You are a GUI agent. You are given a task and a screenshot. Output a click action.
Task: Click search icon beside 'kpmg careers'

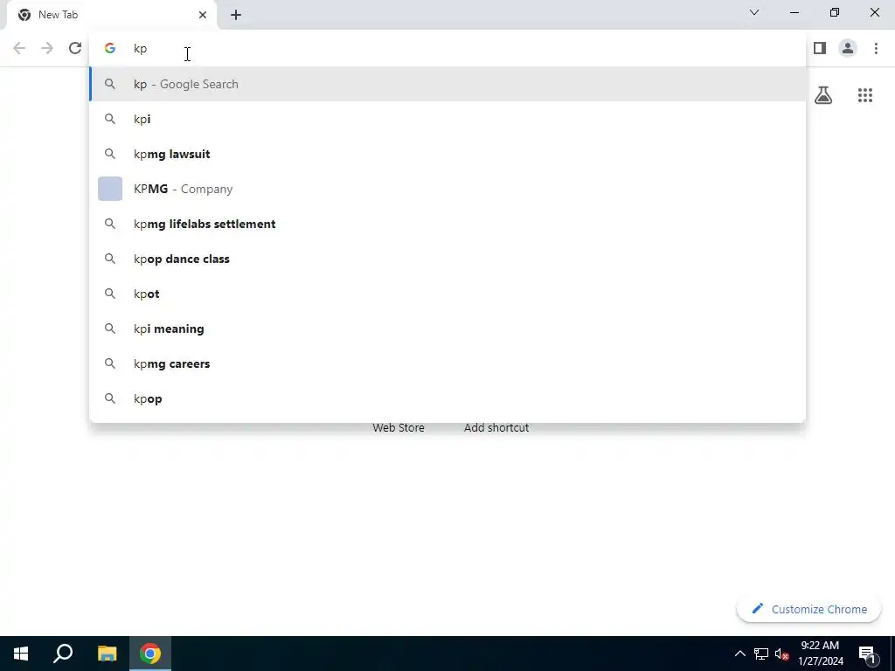point(110,363)
